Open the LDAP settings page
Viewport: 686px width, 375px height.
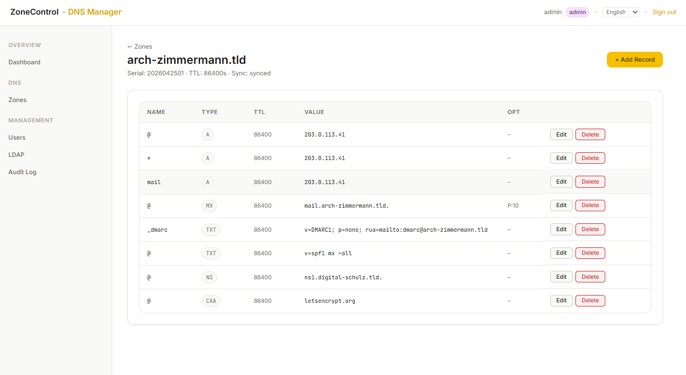click(x=16, y=155)
